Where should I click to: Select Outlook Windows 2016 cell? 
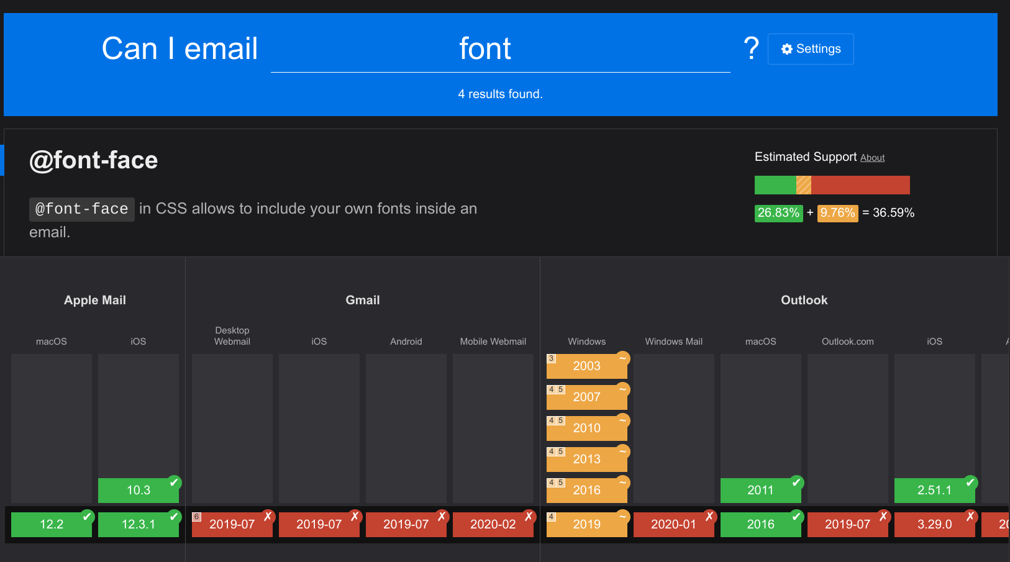click(x=587, y=490)
